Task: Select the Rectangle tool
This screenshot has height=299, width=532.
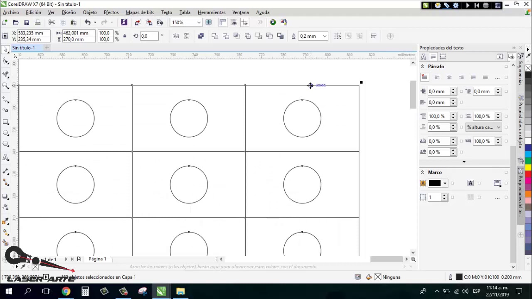Action: (x=5, y=122)
